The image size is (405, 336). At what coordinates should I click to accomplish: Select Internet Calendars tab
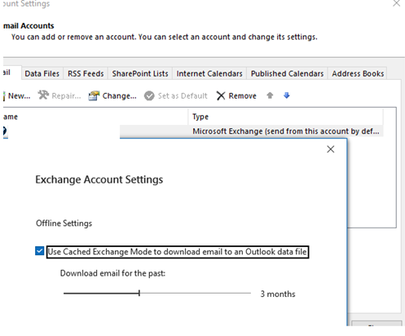[x=209, y=73]
